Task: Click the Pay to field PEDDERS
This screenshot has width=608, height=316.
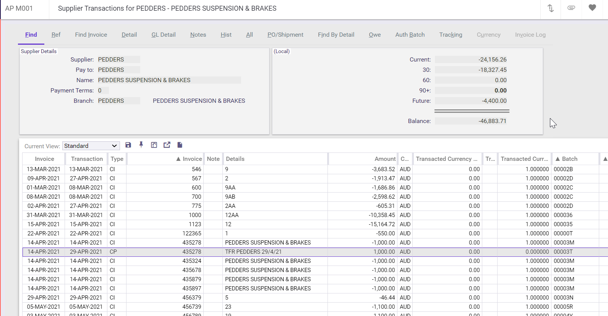Action: tap(119, 70)
